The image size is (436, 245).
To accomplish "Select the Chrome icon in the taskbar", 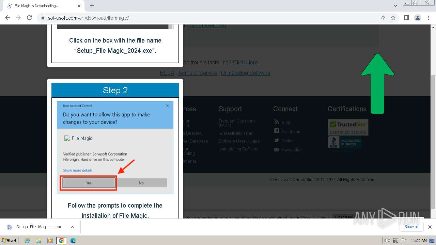I will (x=61, y=241).
